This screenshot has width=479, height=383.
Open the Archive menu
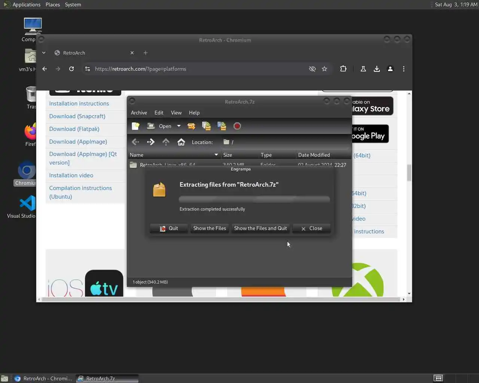click(139, 113)
